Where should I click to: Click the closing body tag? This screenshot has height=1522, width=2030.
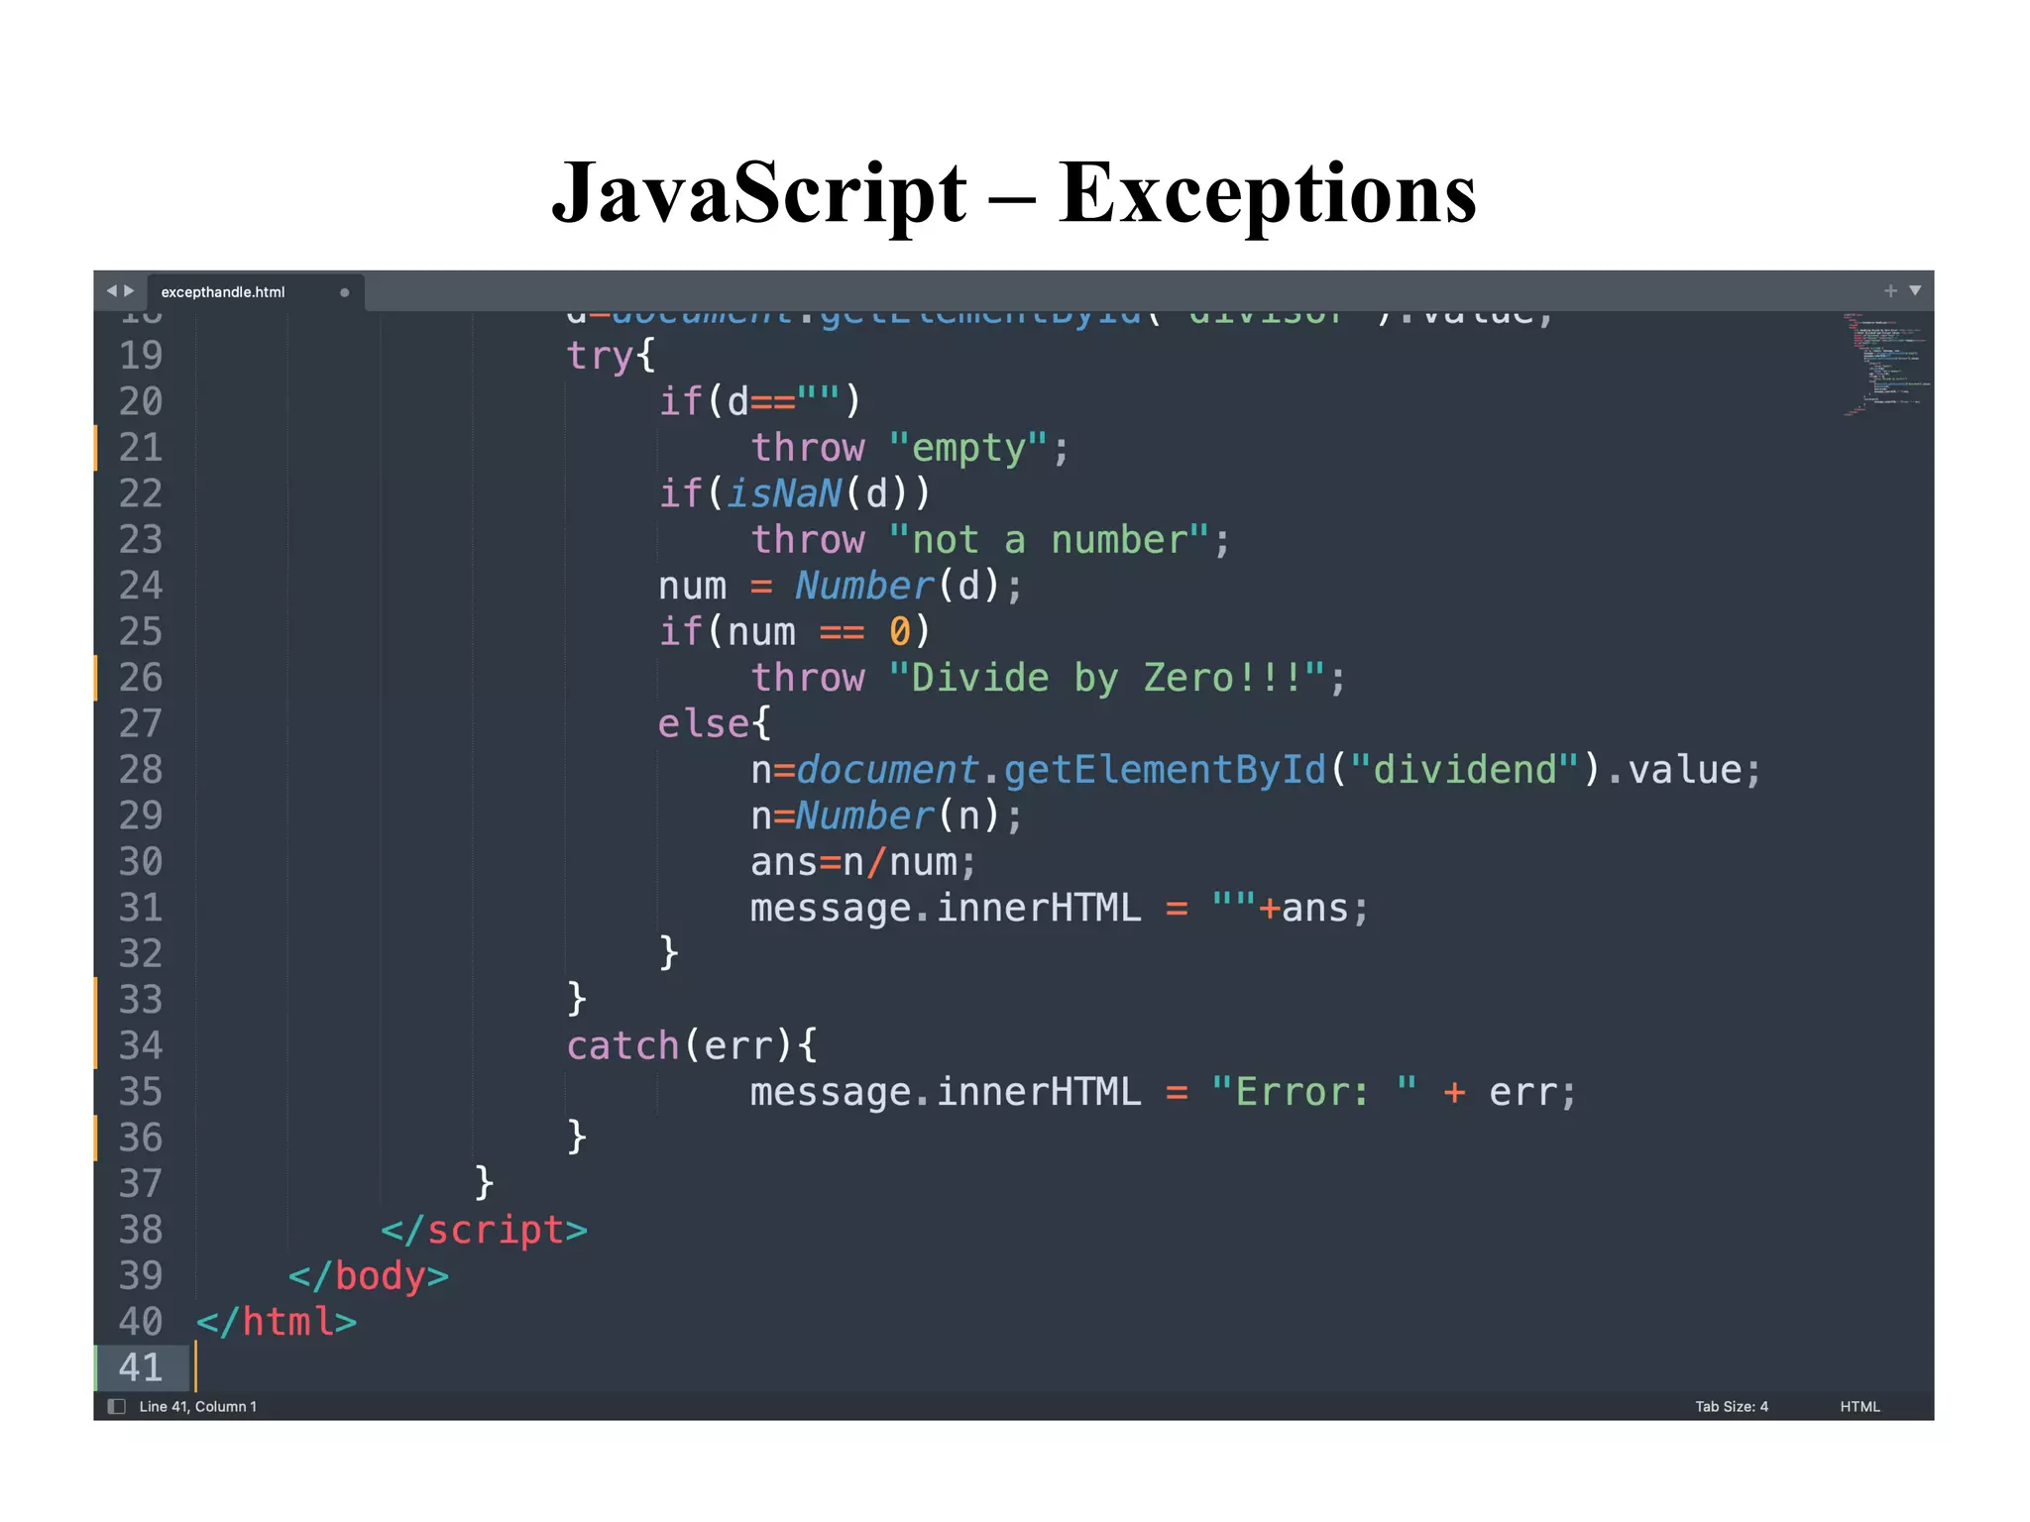[369, 1275]
